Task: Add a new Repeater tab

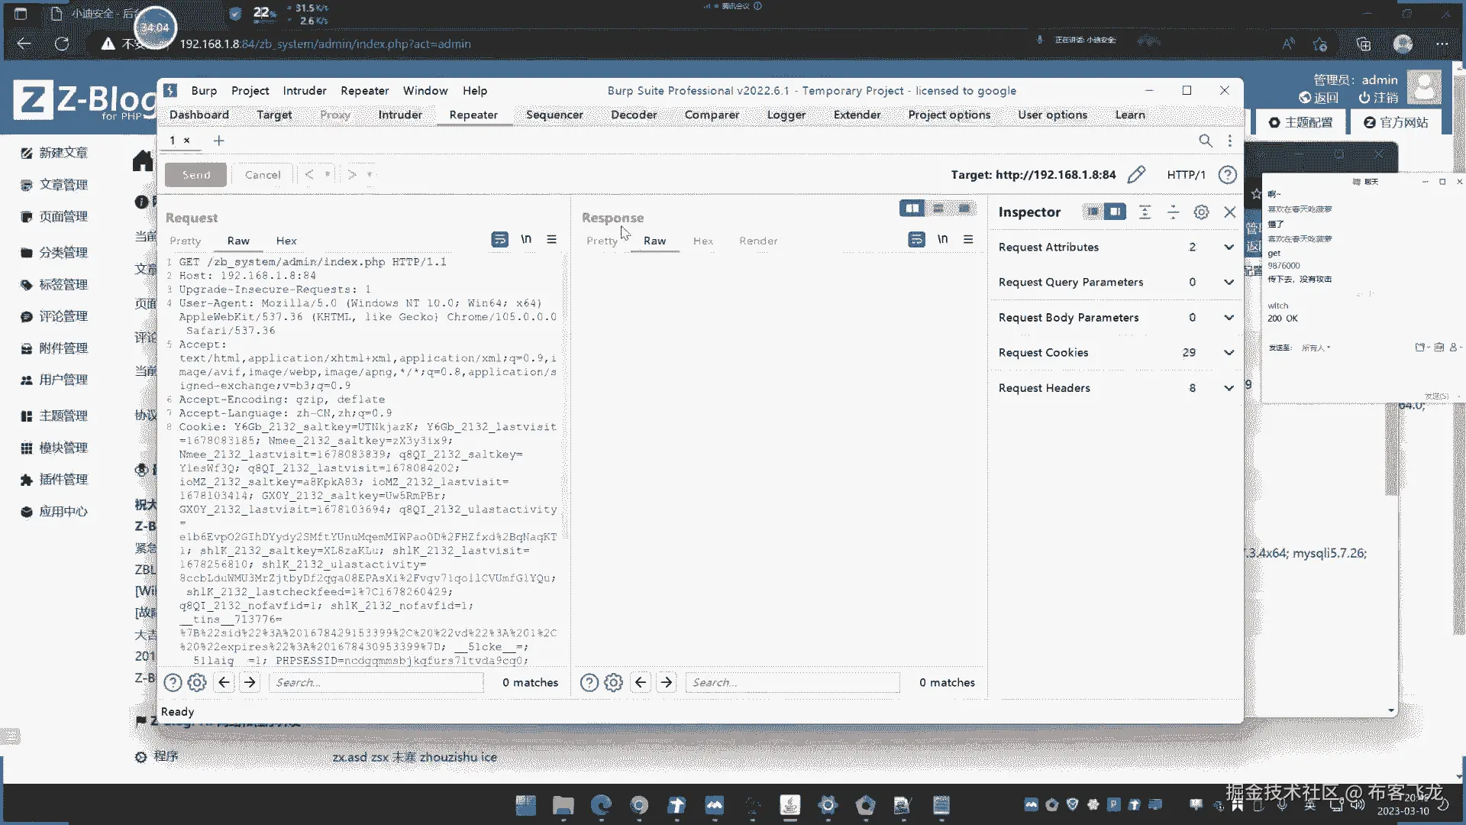Action: coord(219,141)
